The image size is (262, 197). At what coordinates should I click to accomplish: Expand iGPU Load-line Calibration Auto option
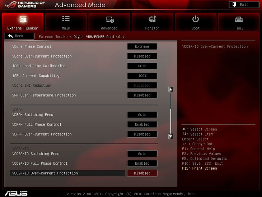coord(142,66)
